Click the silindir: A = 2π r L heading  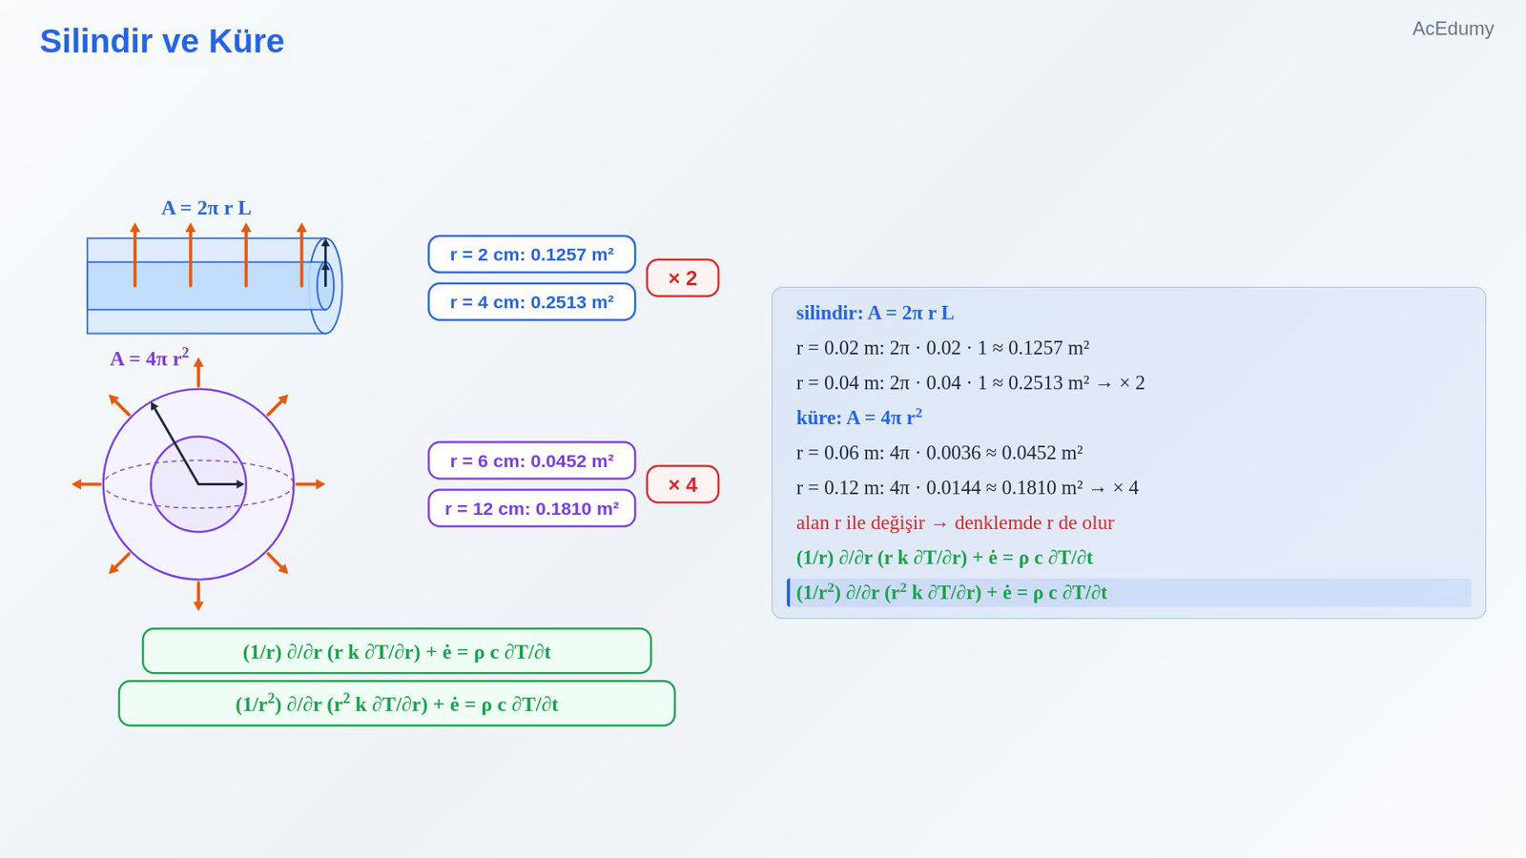(875, 313)
